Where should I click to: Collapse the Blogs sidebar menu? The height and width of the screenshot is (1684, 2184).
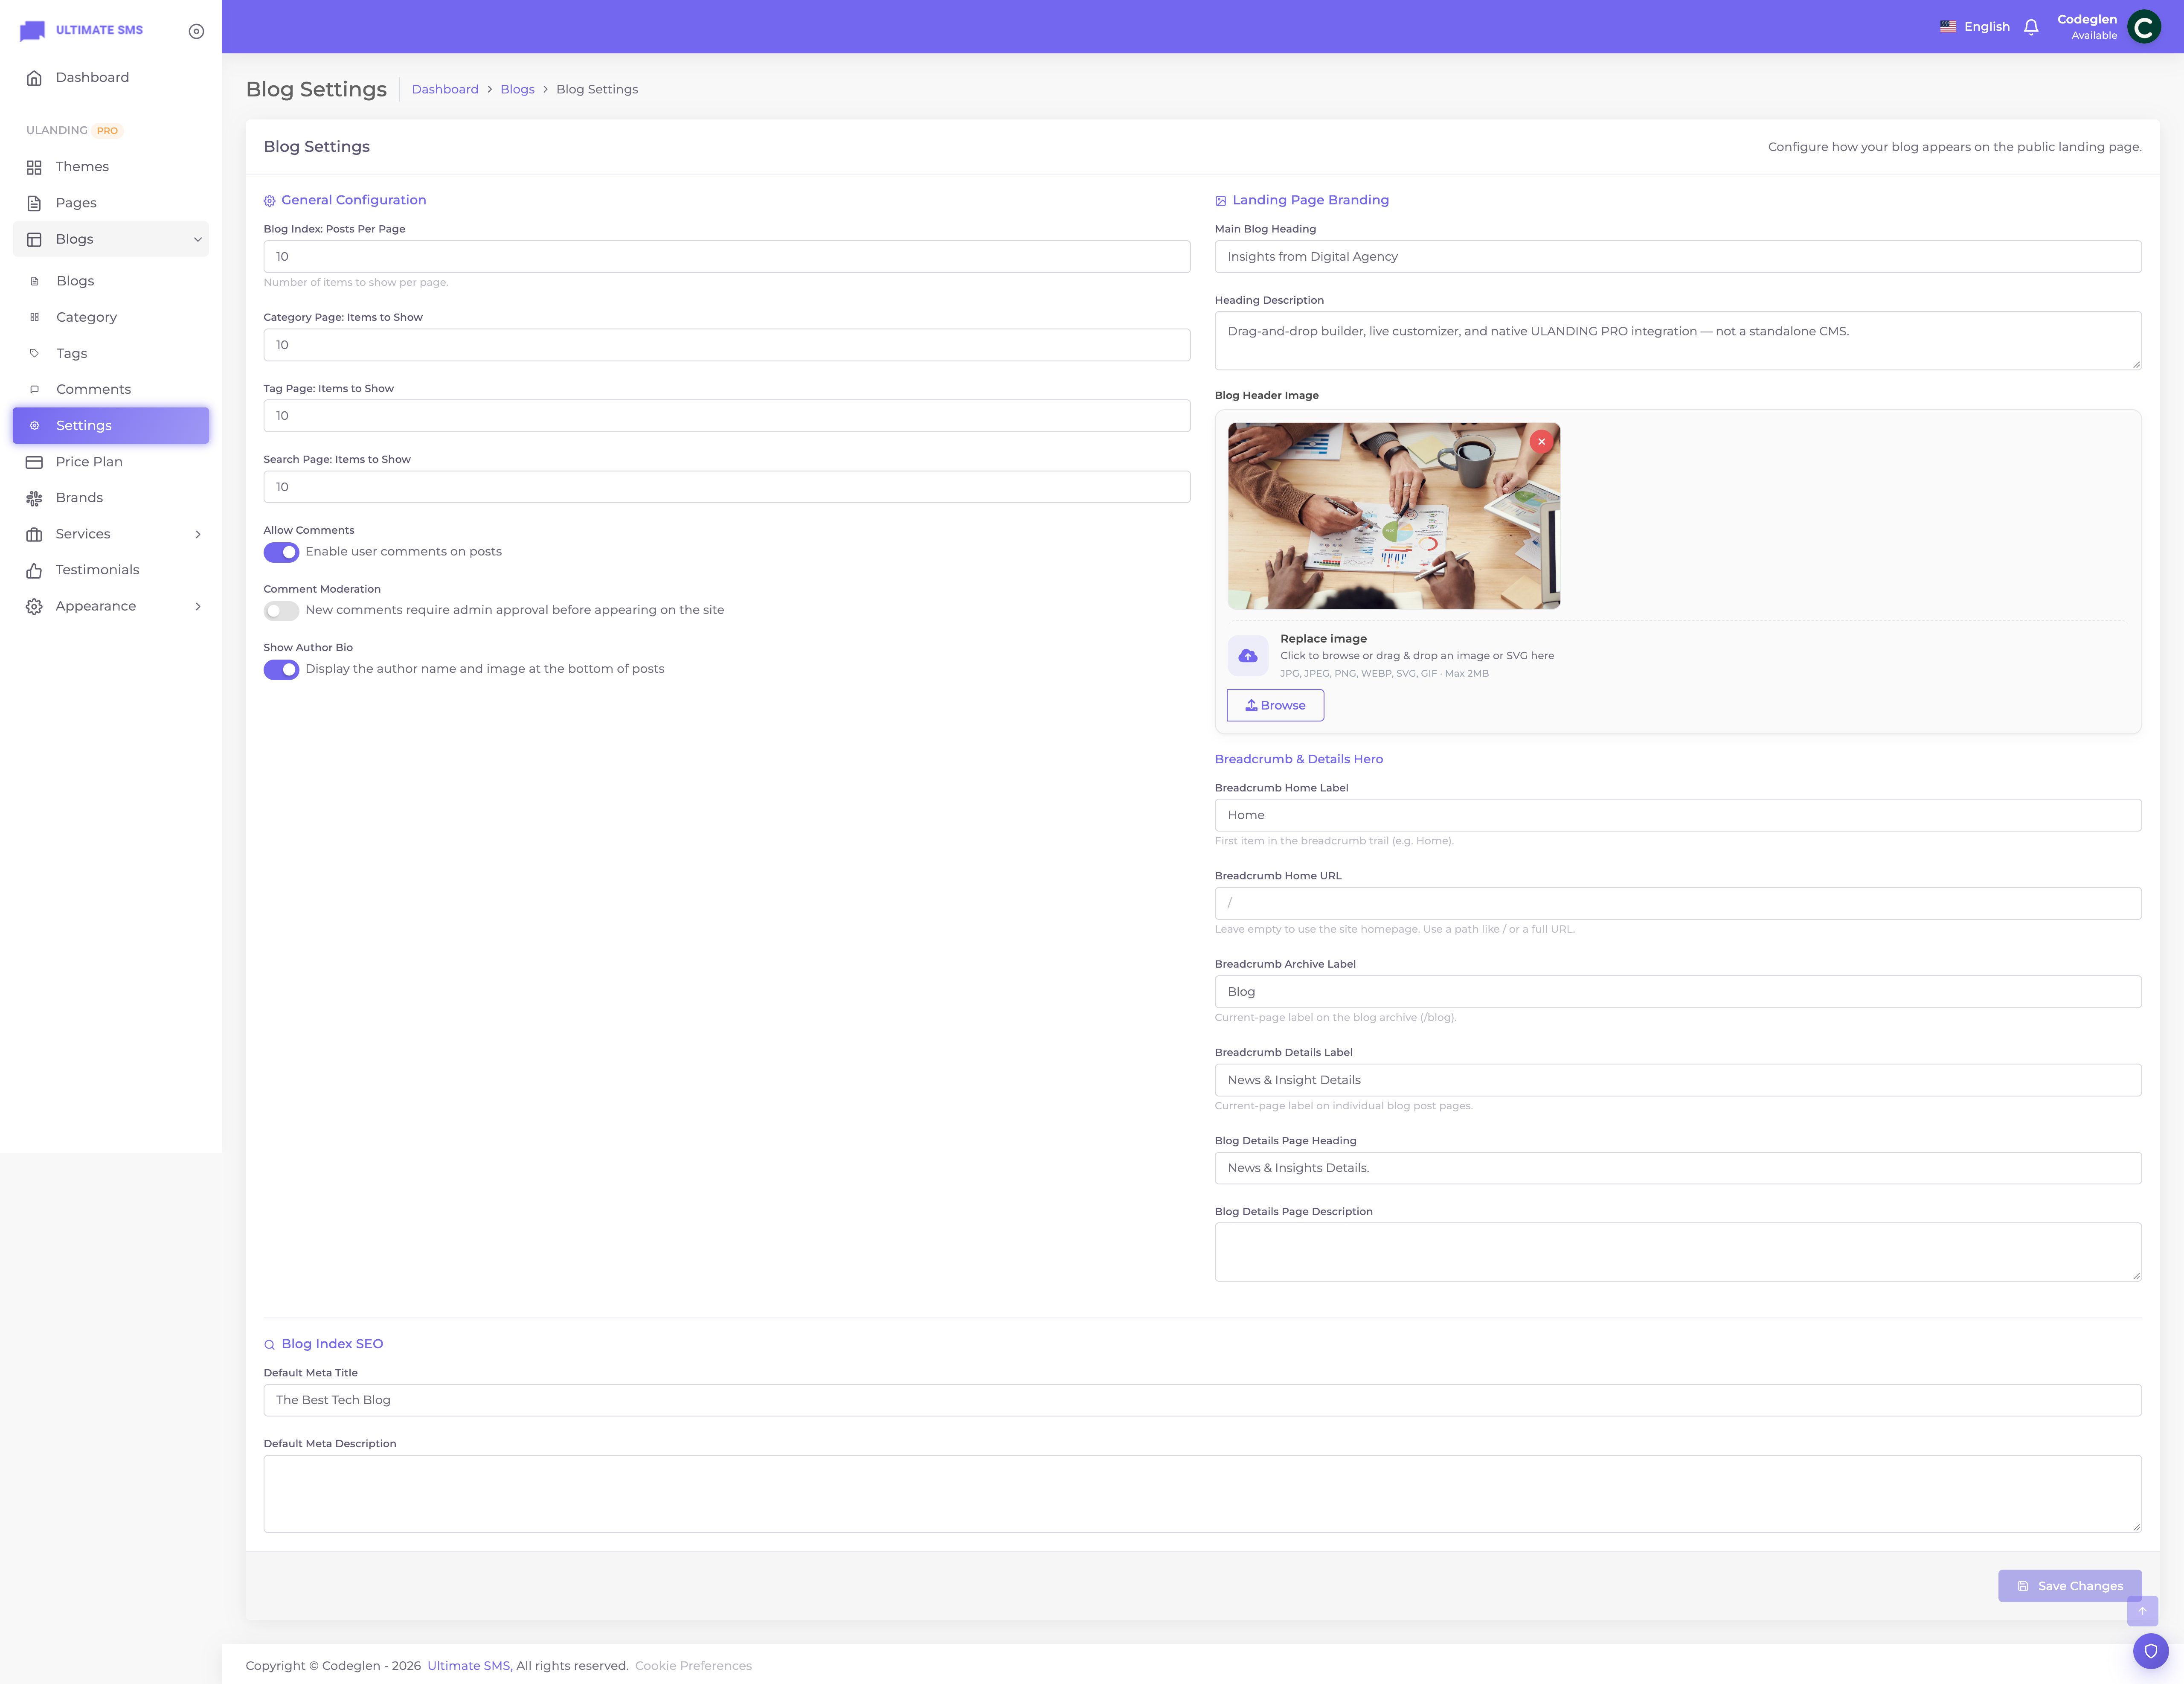click(x=111, y=239)
